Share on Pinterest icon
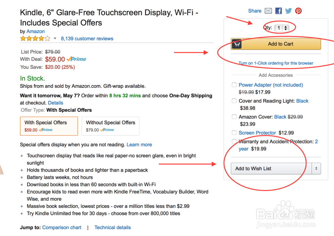 pyautogui.click(x=298, y=11)
